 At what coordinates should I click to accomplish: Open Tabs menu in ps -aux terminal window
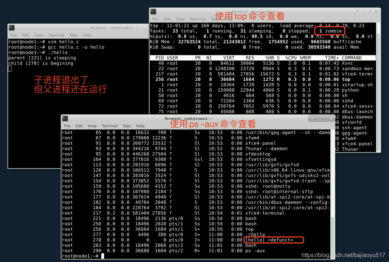click(x=126, y=126)
